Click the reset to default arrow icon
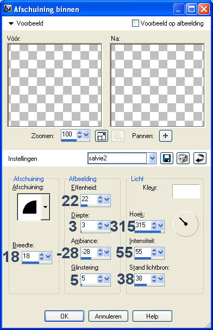 click(200, 158)
